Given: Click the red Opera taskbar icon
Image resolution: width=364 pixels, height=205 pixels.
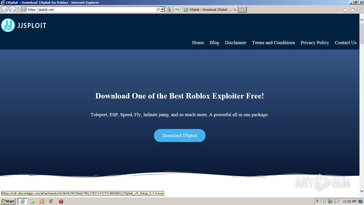Looking at the screenshot, I should [x=61, y=201].
